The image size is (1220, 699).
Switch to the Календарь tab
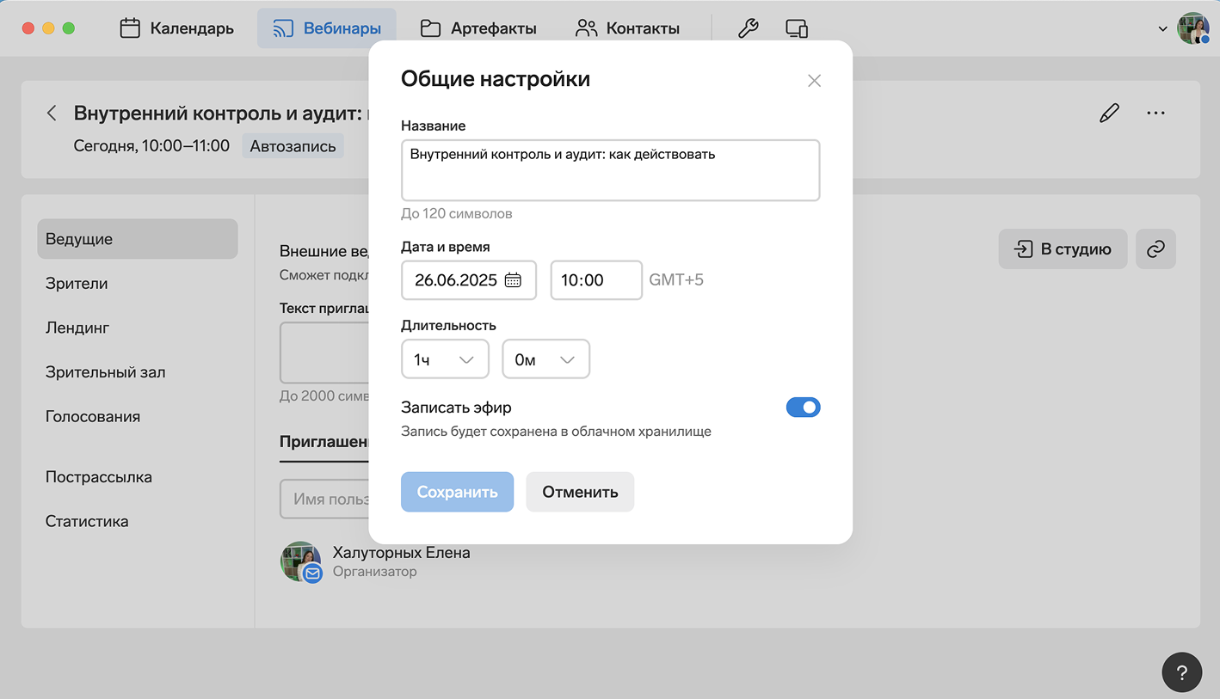177,28
